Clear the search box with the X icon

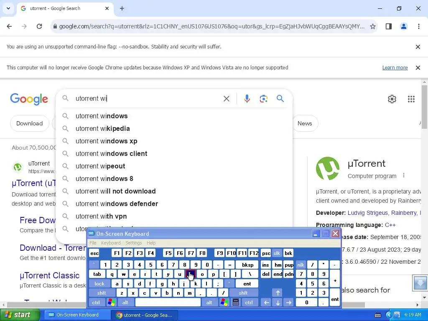(226, 99)
